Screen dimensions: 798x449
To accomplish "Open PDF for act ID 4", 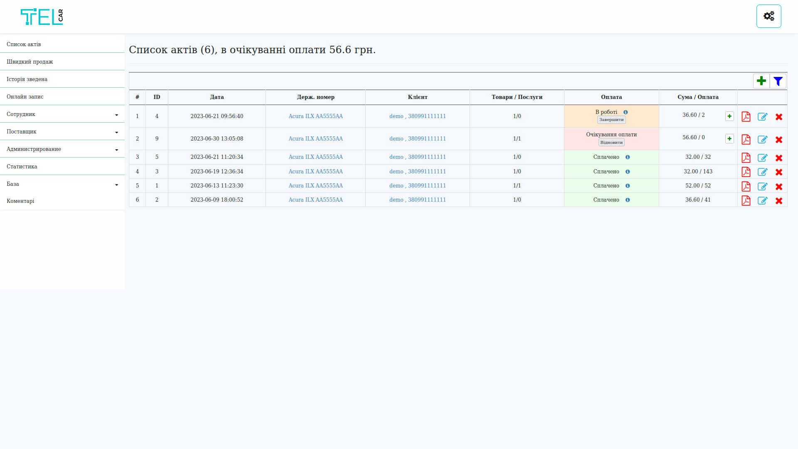I will click(x=746, y=117).
